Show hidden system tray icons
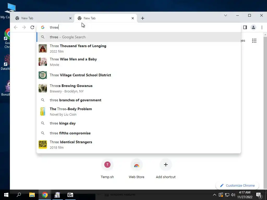 [215, 195]
